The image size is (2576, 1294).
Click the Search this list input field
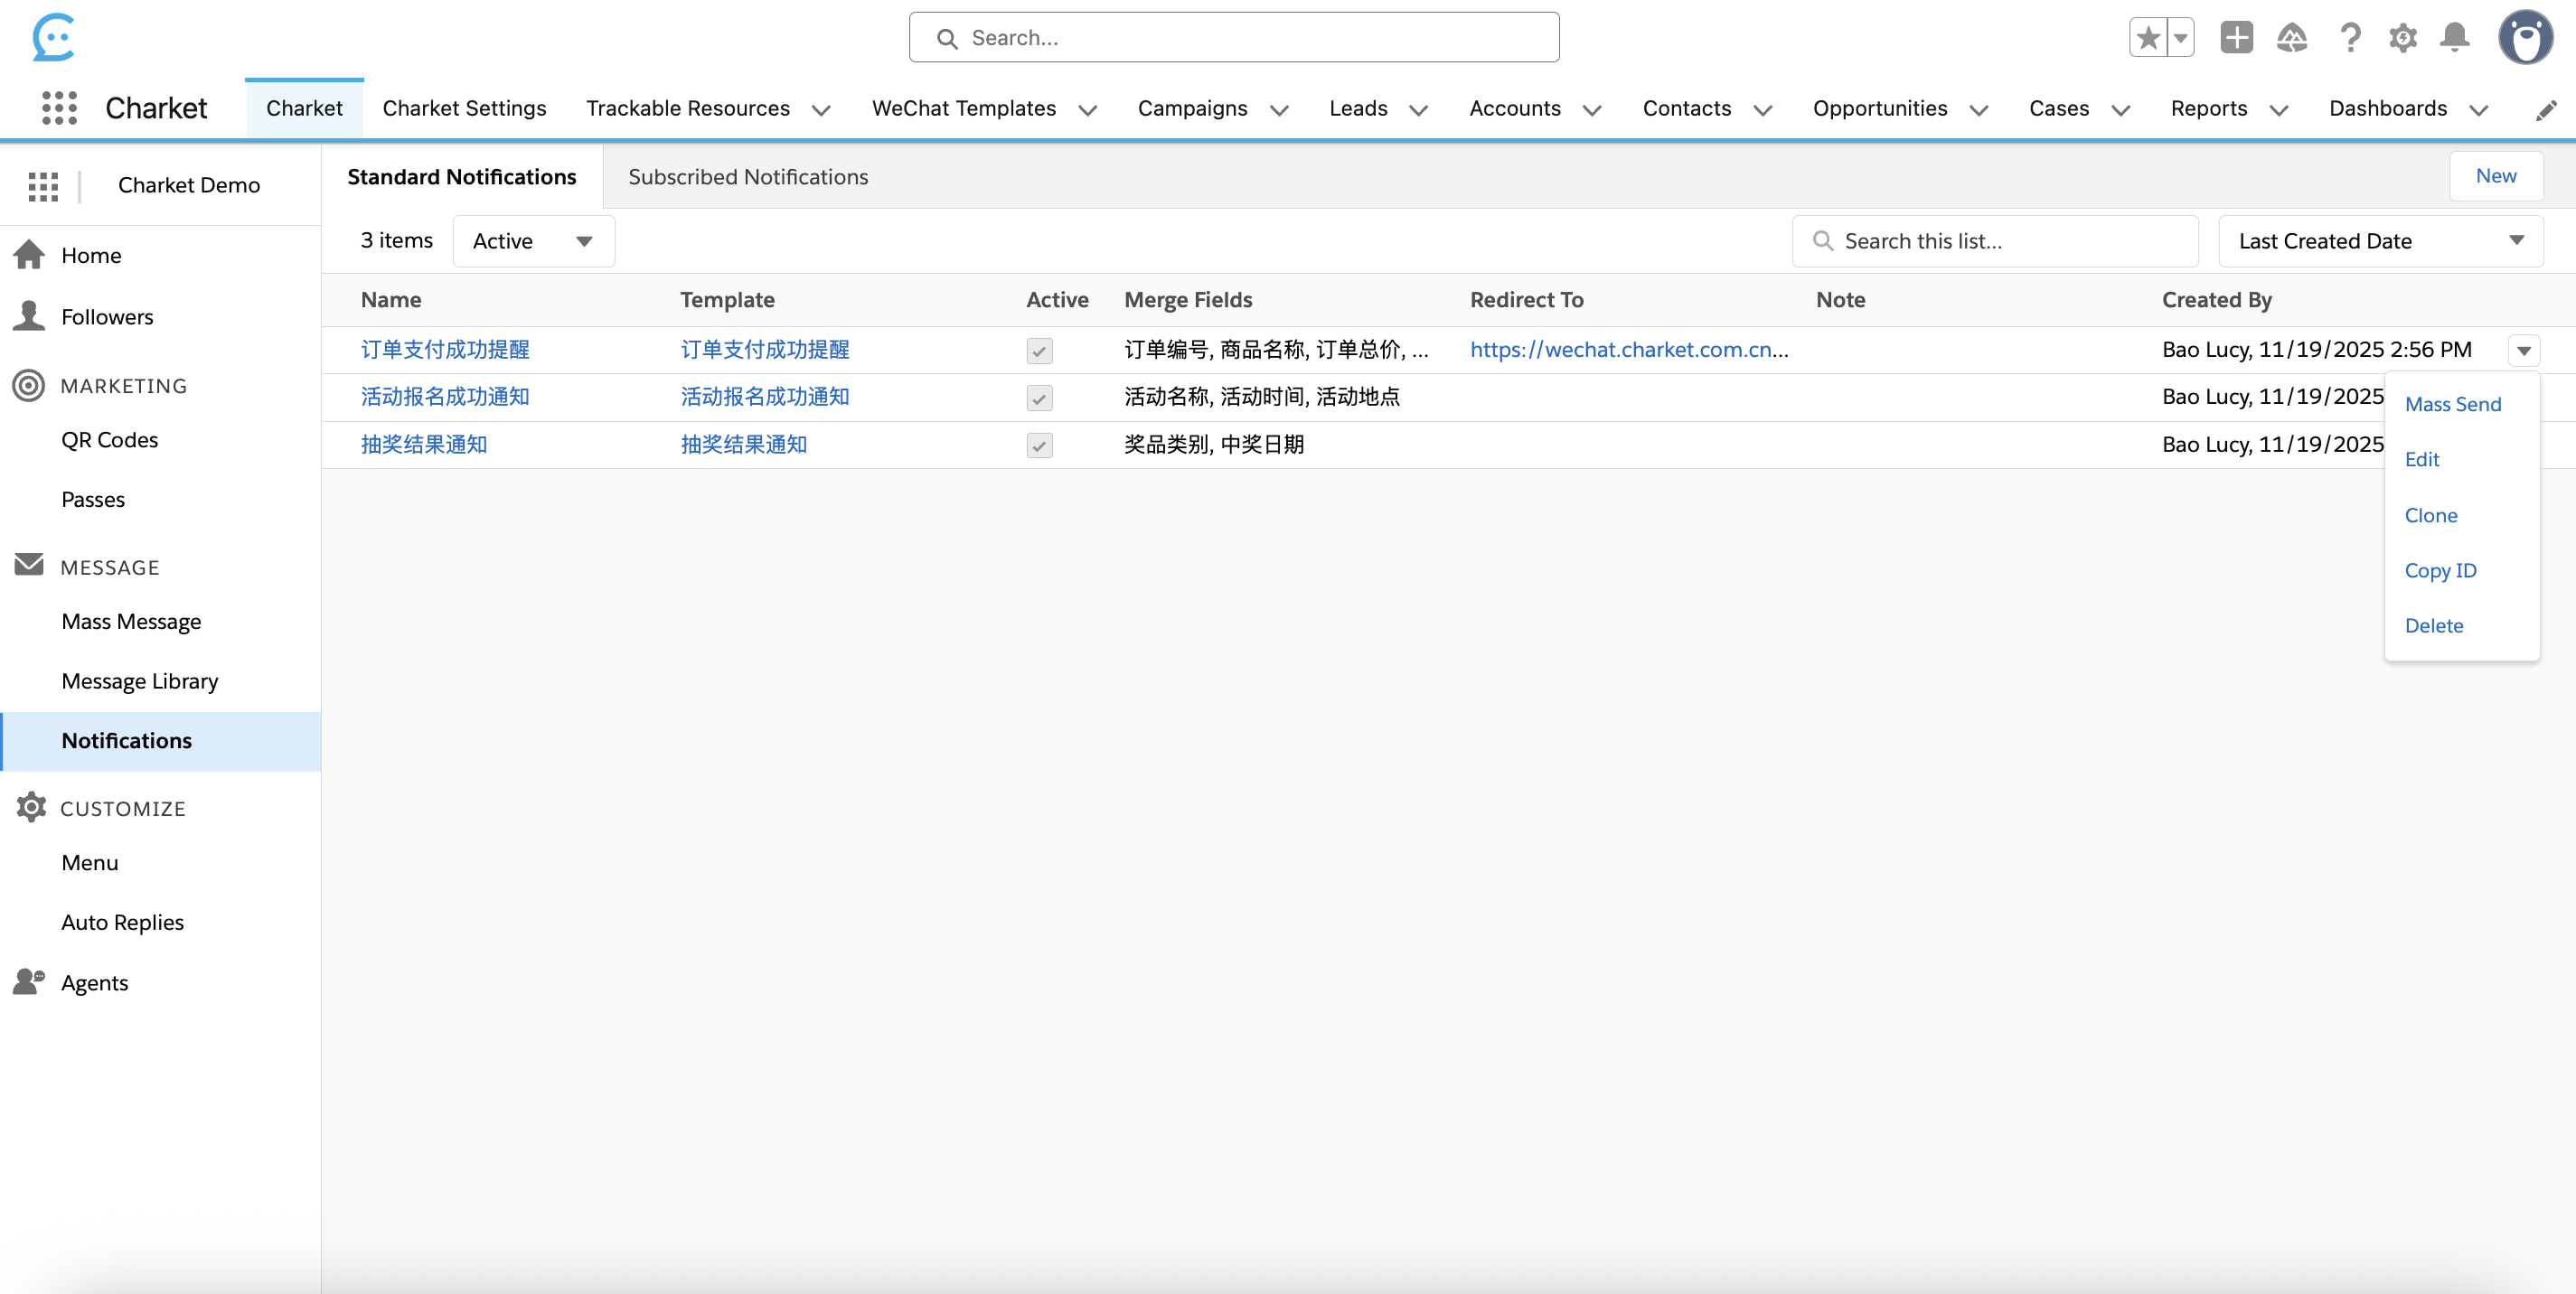[1994, 240]
